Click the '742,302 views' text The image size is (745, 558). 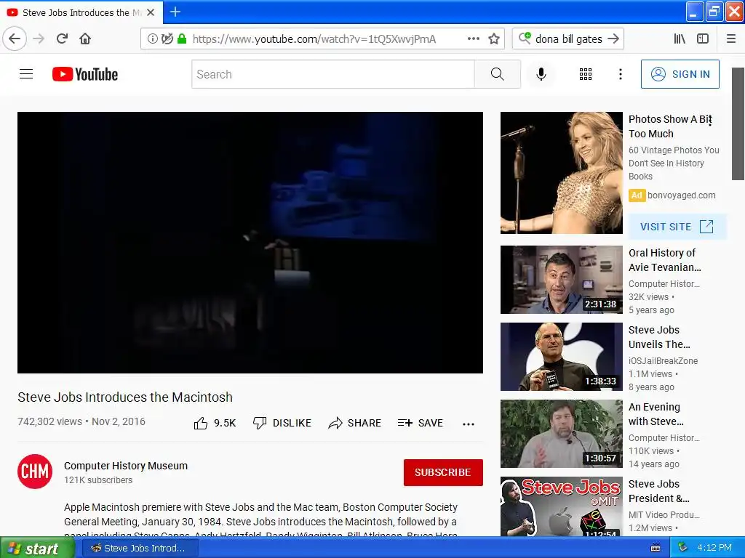(x=50, y=421)
